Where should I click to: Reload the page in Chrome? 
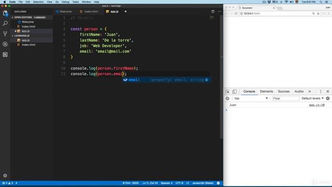pyautogui.click(x=236, y=14)
